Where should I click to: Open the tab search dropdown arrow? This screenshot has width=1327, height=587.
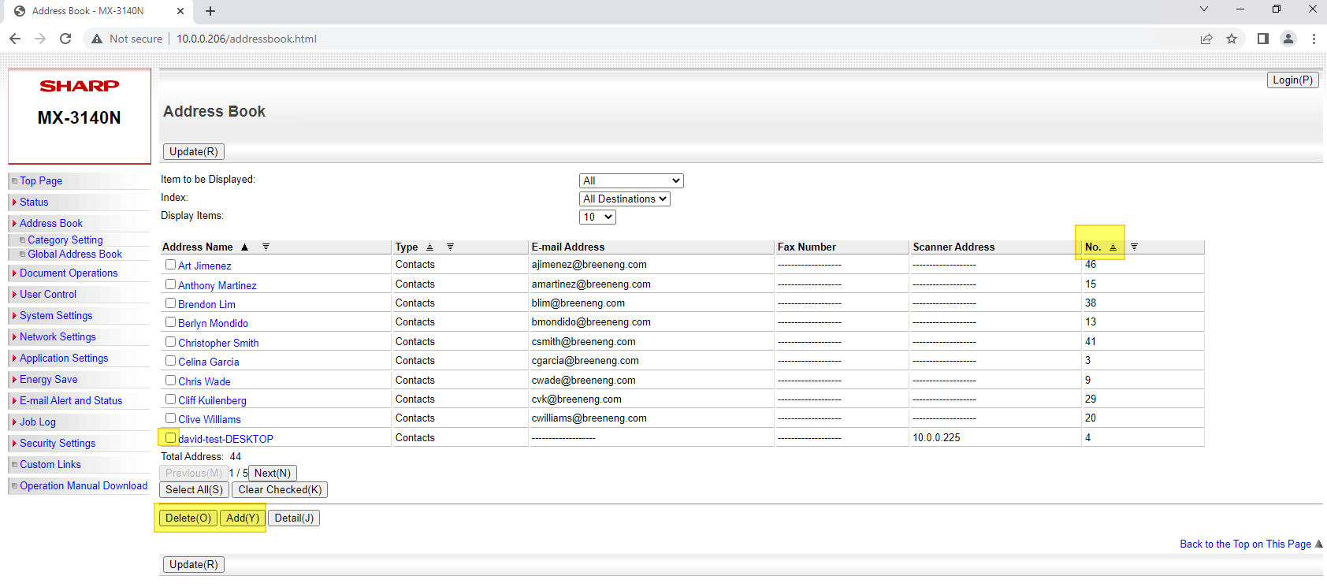(x=1203, y=9)
